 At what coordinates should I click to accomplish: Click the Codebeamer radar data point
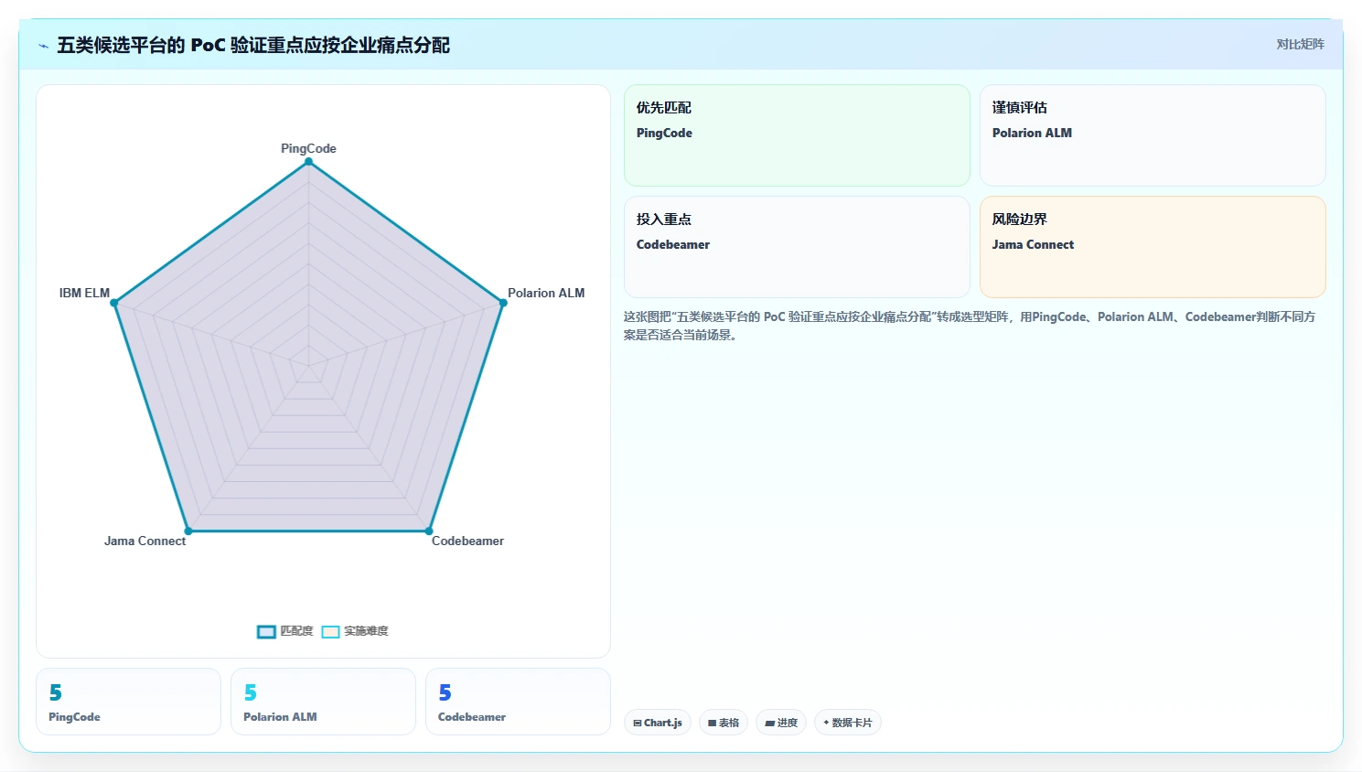tap(428, 531)
